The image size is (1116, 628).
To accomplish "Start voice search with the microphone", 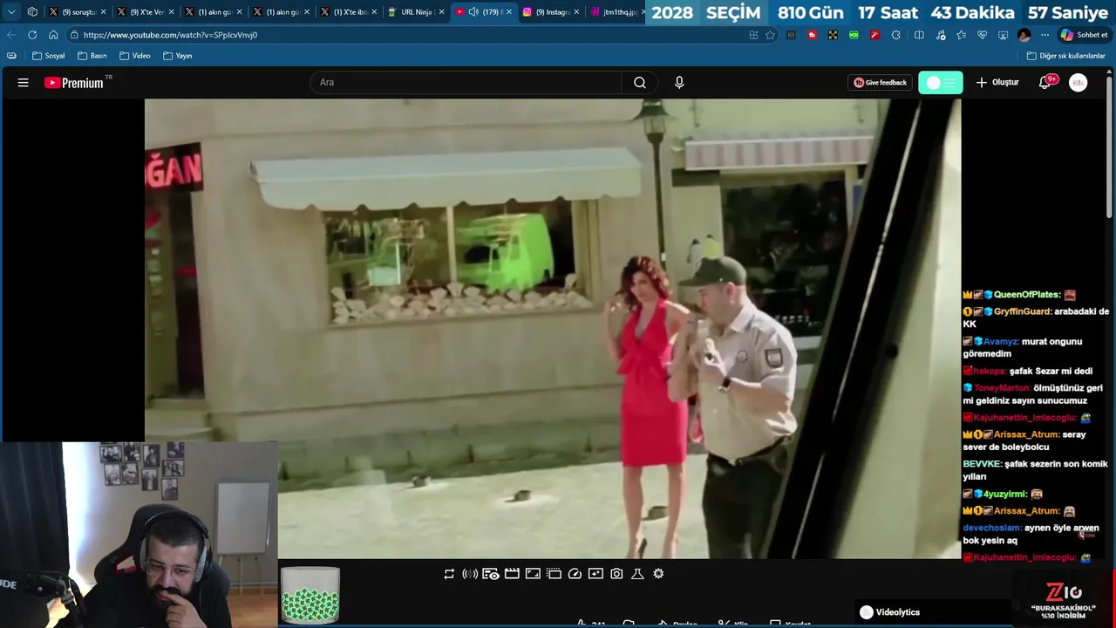I will pos(679,83).
